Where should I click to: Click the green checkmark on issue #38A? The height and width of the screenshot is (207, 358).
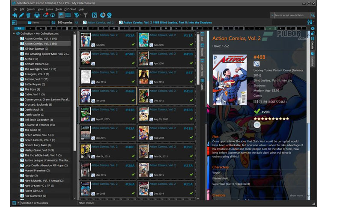(133, 174)
